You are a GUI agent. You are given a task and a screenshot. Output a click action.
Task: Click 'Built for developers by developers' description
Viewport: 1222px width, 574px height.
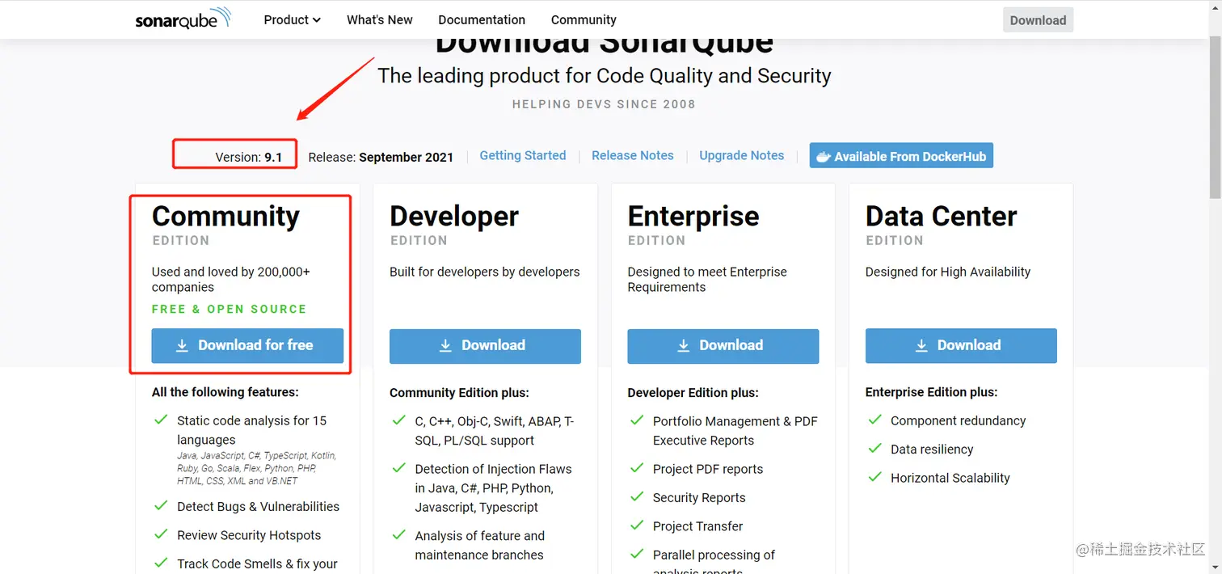pyautogui.click(x=485, y=272)
